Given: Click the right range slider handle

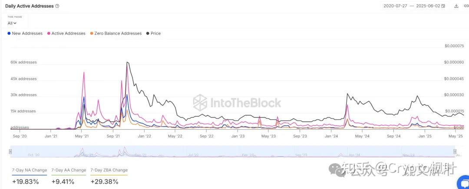Looking at the screenshot, I should tap(455, 151).
